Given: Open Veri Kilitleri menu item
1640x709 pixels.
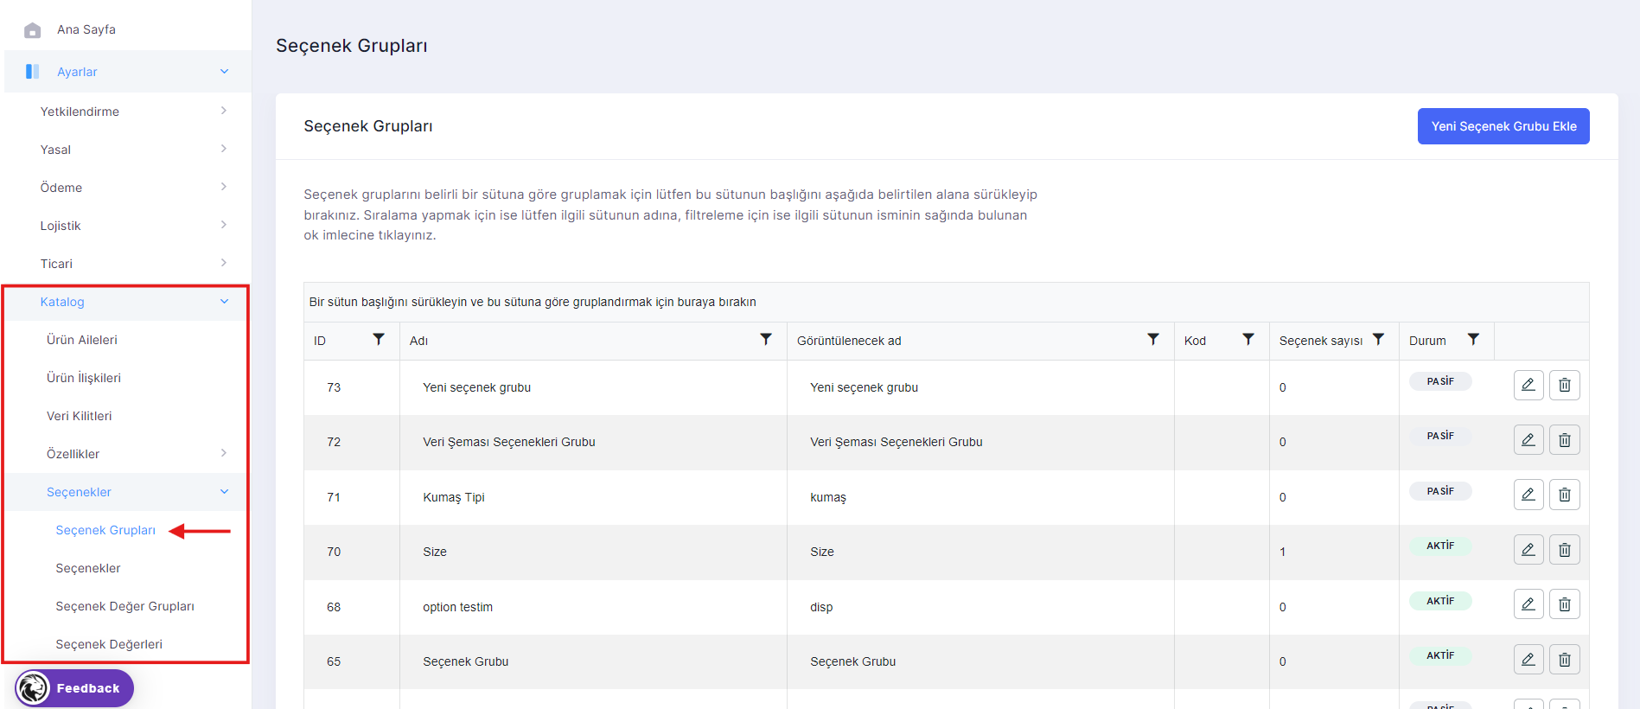Looking at the screenshot, I should (x=80, y=416).
